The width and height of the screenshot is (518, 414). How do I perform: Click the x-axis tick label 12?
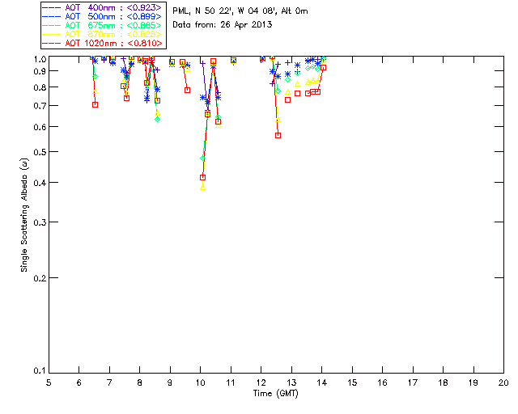click(261, 382)
